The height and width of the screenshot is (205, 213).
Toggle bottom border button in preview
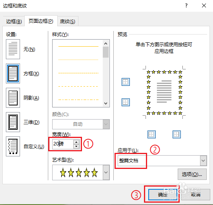pos(126,102)
